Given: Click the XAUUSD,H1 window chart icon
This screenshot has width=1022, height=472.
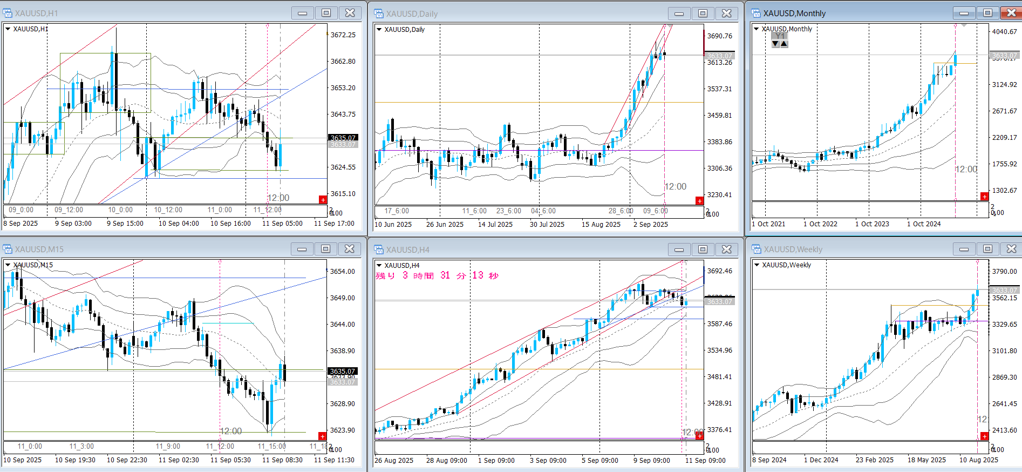Looking at the screenshot, I should click(x=8, y=13).
